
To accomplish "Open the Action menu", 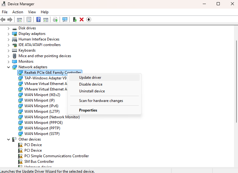I will (18, 12).
